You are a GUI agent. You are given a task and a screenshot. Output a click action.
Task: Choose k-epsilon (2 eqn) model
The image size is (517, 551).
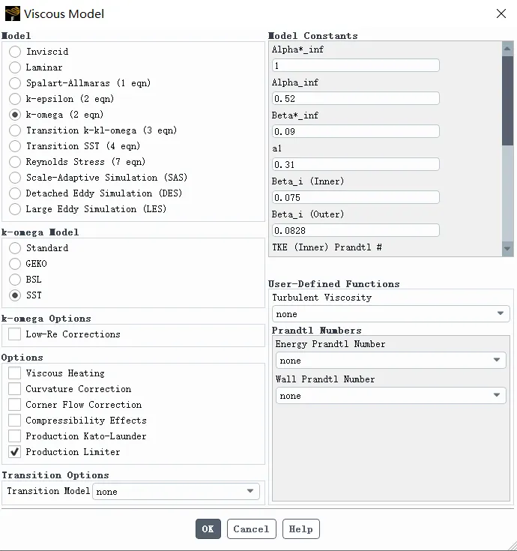(15, 99)
